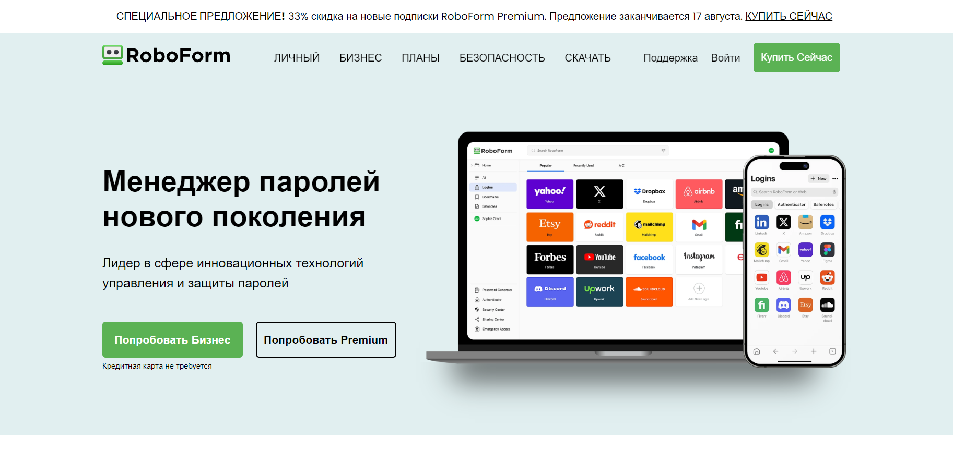This screenshot has width=953, height=463.
Task: Click the RoboForm logo in the site header
Action: [166, 55]
